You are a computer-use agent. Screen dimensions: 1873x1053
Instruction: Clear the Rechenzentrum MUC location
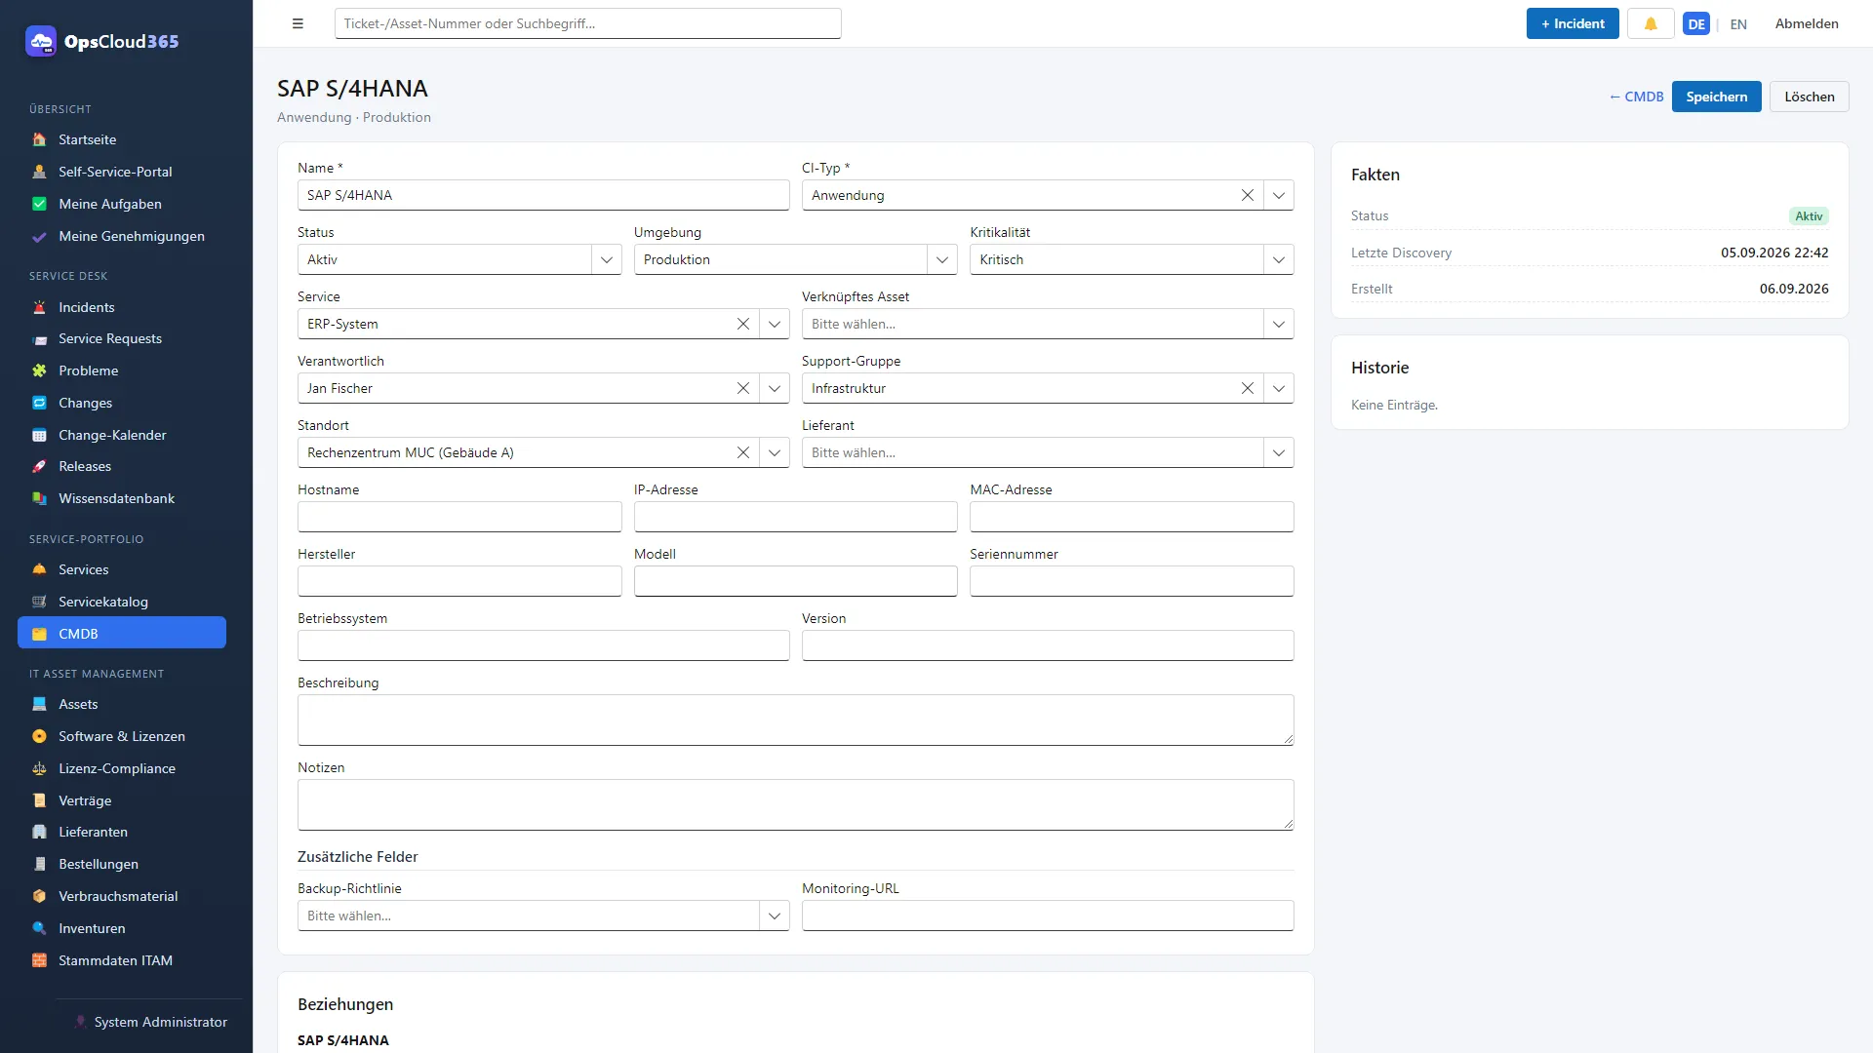pos(742,452)
